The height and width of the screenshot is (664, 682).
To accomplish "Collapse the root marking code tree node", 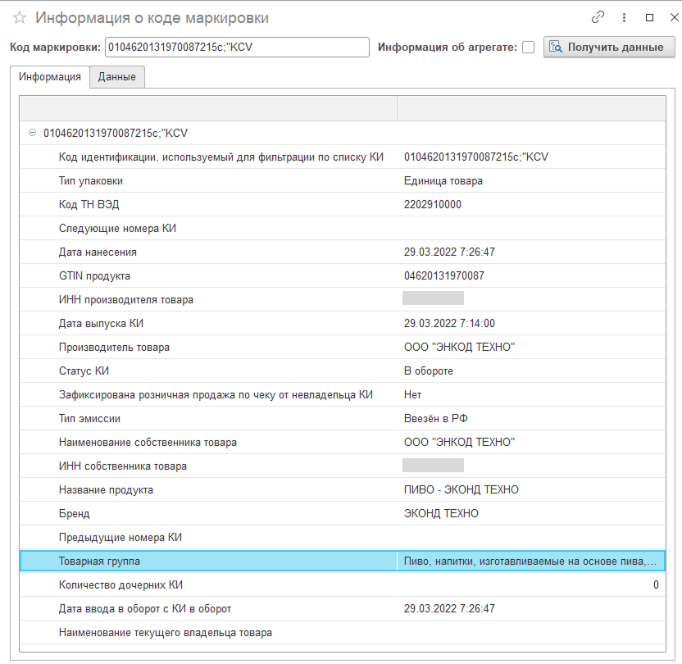I will point(32,133).
